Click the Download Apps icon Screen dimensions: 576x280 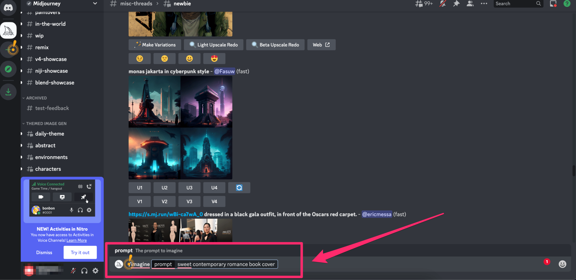pyautogui.click(x=8, y=92)
